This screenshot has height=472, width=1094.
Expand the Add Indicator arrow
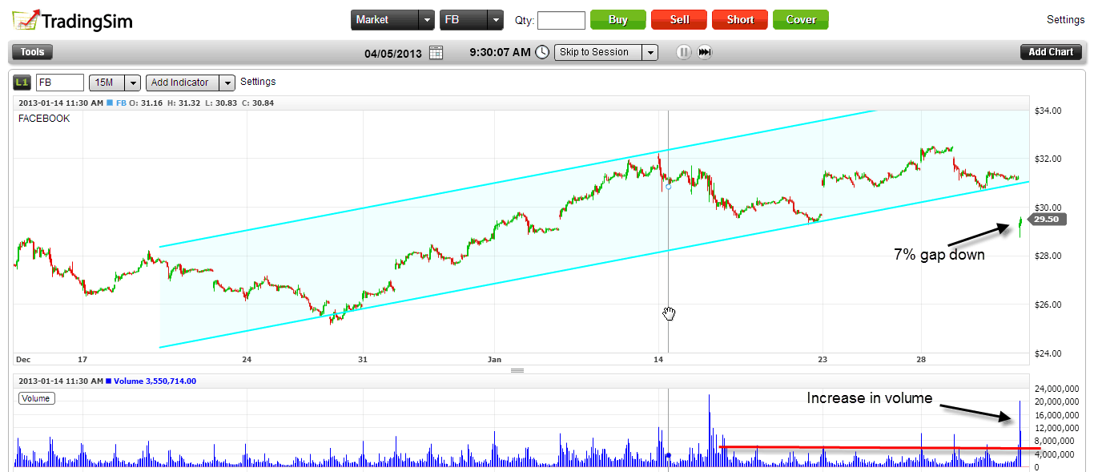pyautogui.click(x=227, y=83)
